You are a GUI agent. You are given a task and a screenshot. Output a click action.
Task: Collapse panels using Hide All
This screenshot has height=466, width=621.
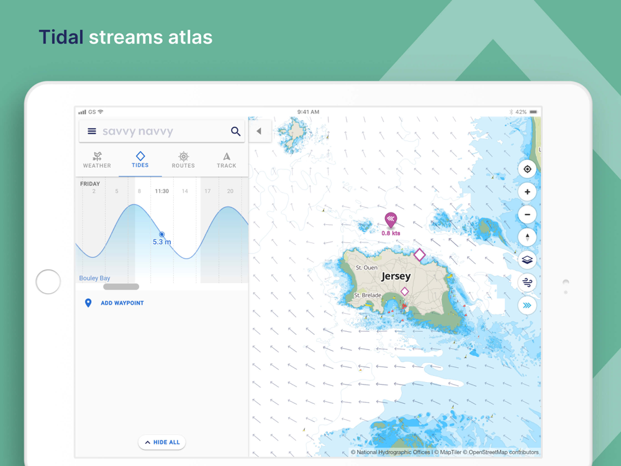point(162,442)
